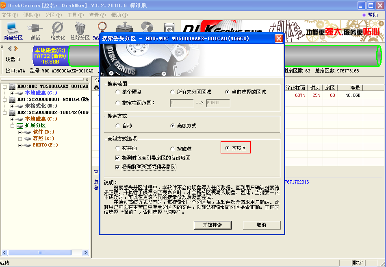Toggle 检测时包含引导扇区的备份扇区 checkbox
This screenshot has width=386, height=267.
tap(117, 158)
